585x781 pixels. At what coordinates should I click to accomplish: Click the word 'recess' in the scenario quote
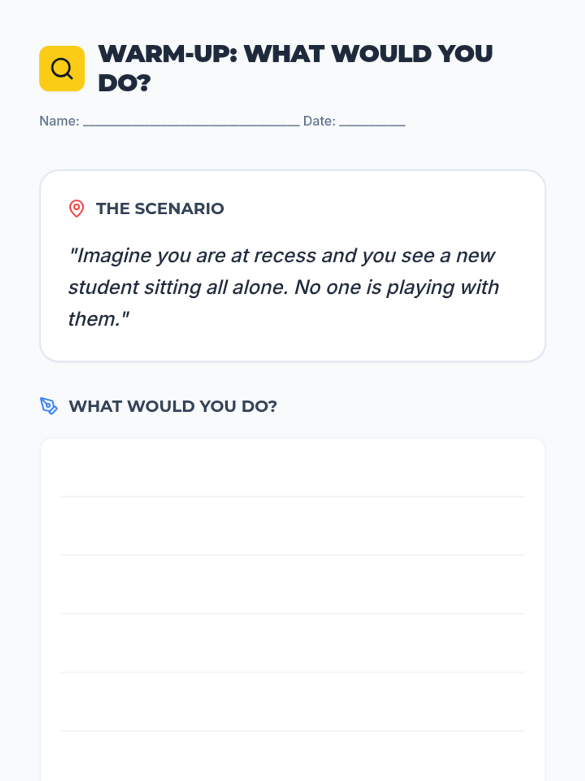pos(285,256)
